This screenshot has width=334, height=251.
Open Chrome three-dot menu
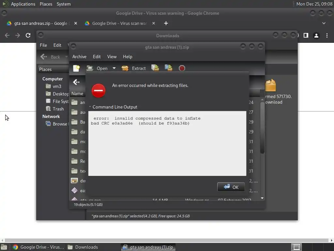click(327, 35)
